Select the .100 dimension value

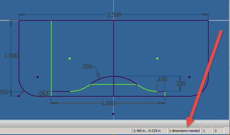pos(162,79)
